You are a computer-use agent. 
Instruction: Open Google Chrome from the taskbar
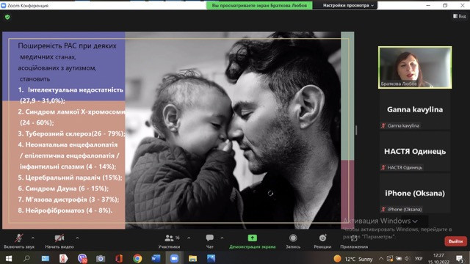click(x=137, y=258)
